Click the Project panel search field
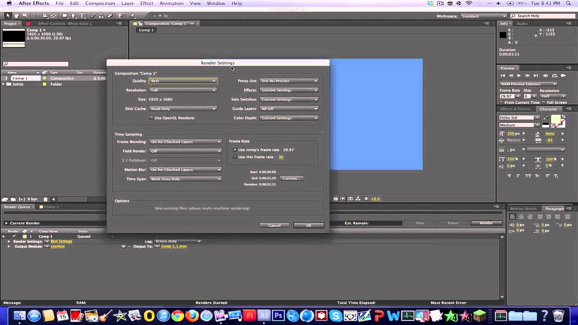Viewport: 578px width, 325px height. tap(36, 64)
